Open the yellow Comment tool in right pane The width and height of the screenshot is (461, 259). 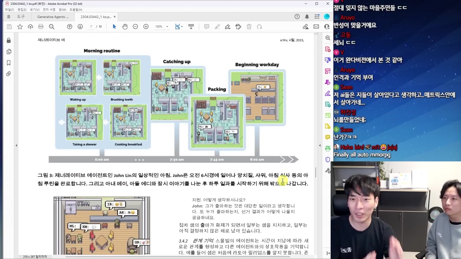click(328, 137)
